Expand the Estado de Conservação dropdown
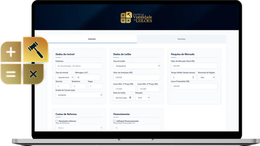This screenshot has width=260, height=146. 79,95
